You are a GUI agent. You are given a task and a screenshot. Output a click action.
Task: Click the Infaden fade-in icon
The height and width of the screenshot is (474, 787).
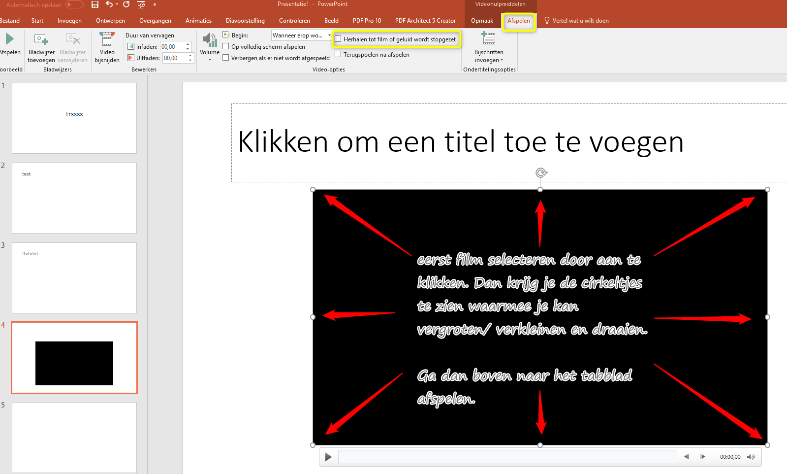point(131,46)
